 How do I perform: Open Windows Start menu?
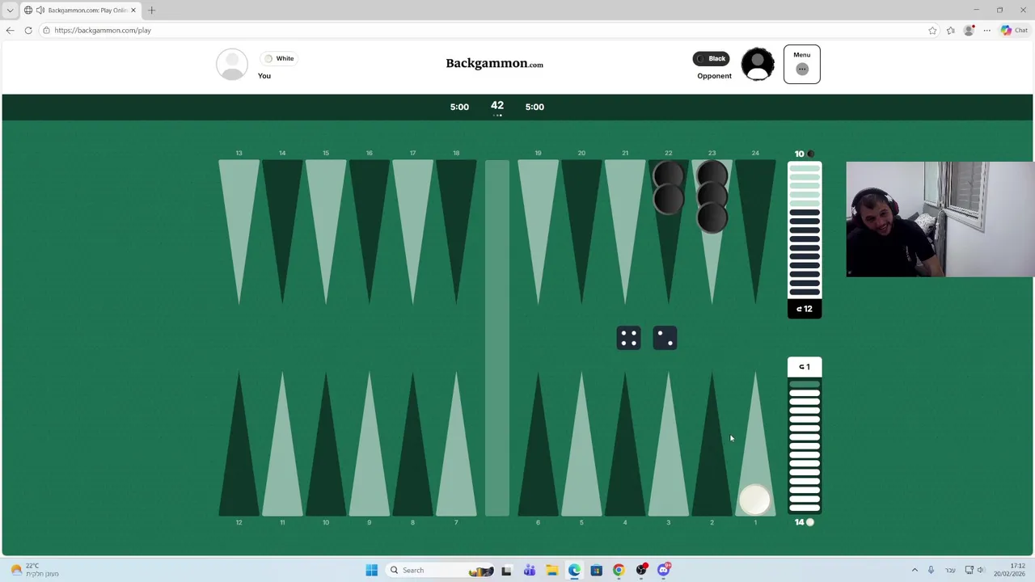[x=371, y=570]
